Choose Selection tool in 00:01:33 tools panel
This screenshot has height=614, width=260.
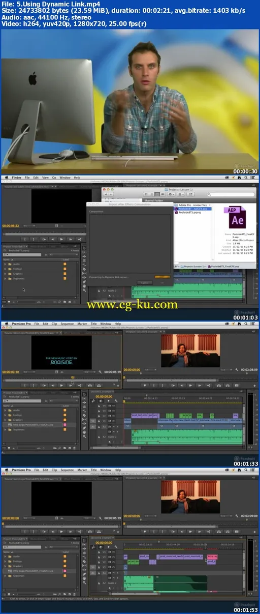85,395
